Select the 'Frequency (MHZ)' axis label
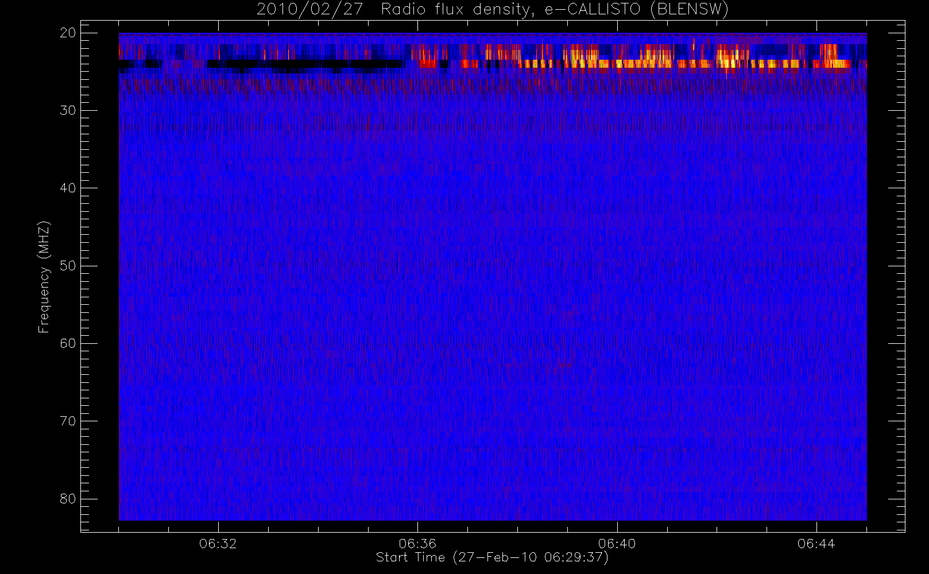The image size is (929, 574). (44, 277)
